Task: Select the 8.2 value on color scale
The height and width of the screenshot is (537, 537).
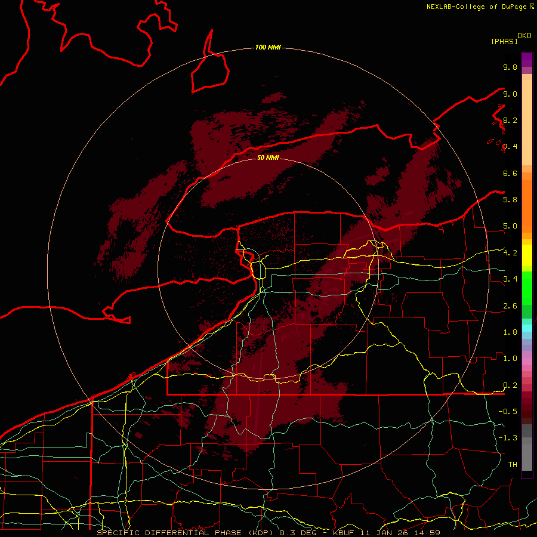Action: (x=510, y=120)
